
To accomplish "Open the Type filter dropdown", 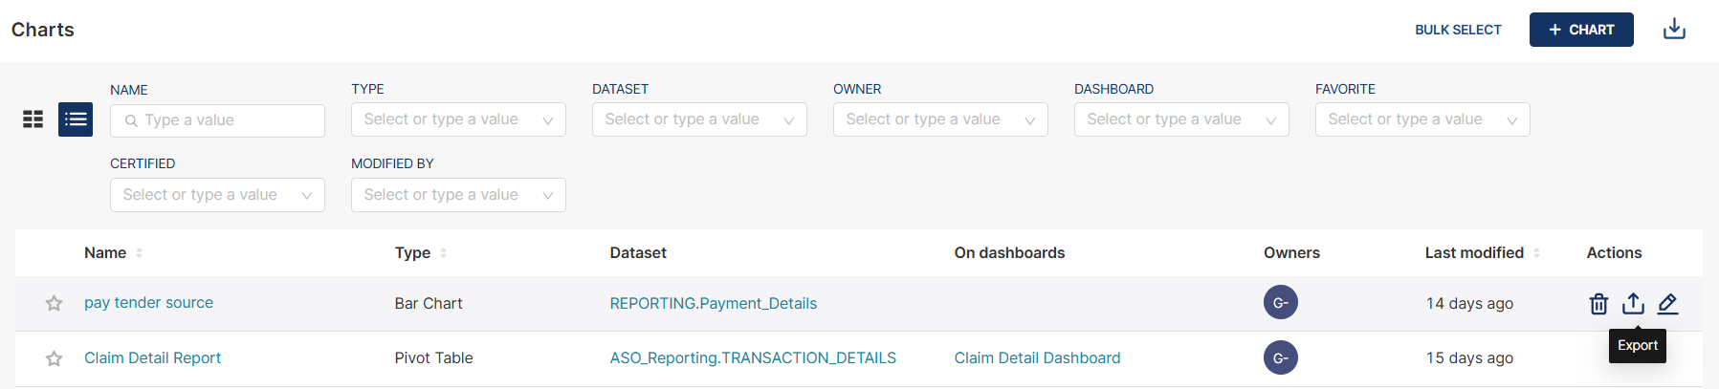I will (x=458, y=119).
